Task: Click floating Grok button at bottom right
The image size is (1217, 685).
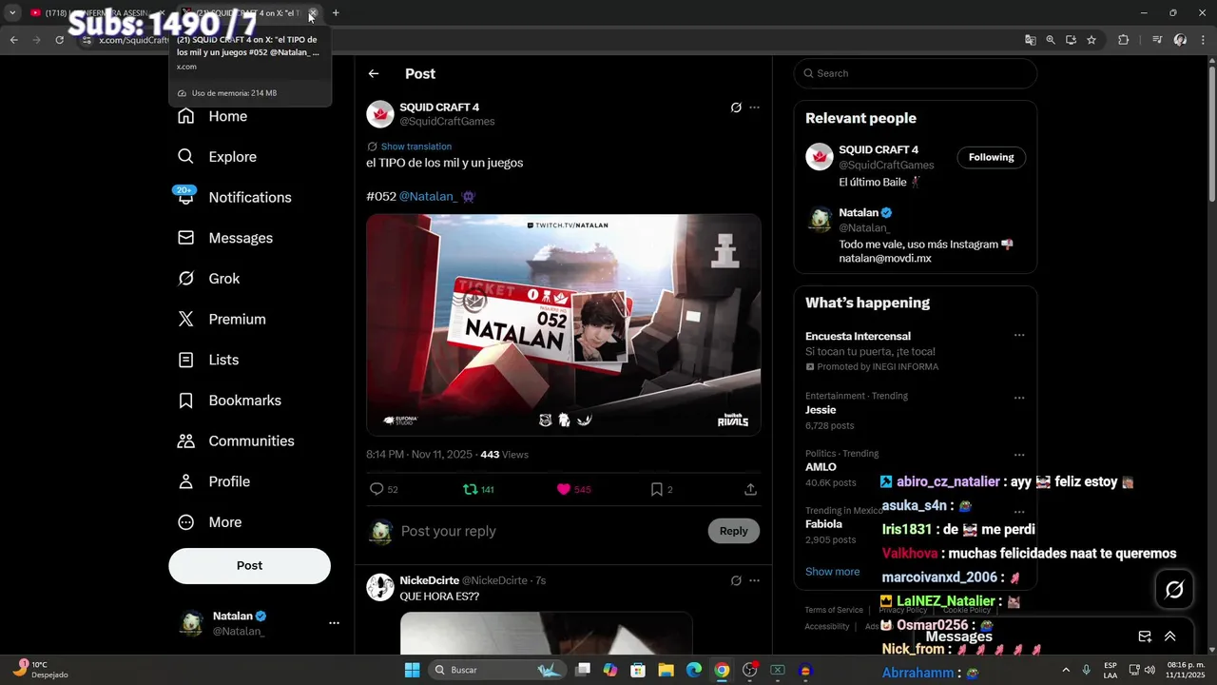Action: pyautogui.click(x=1174, y=590)
